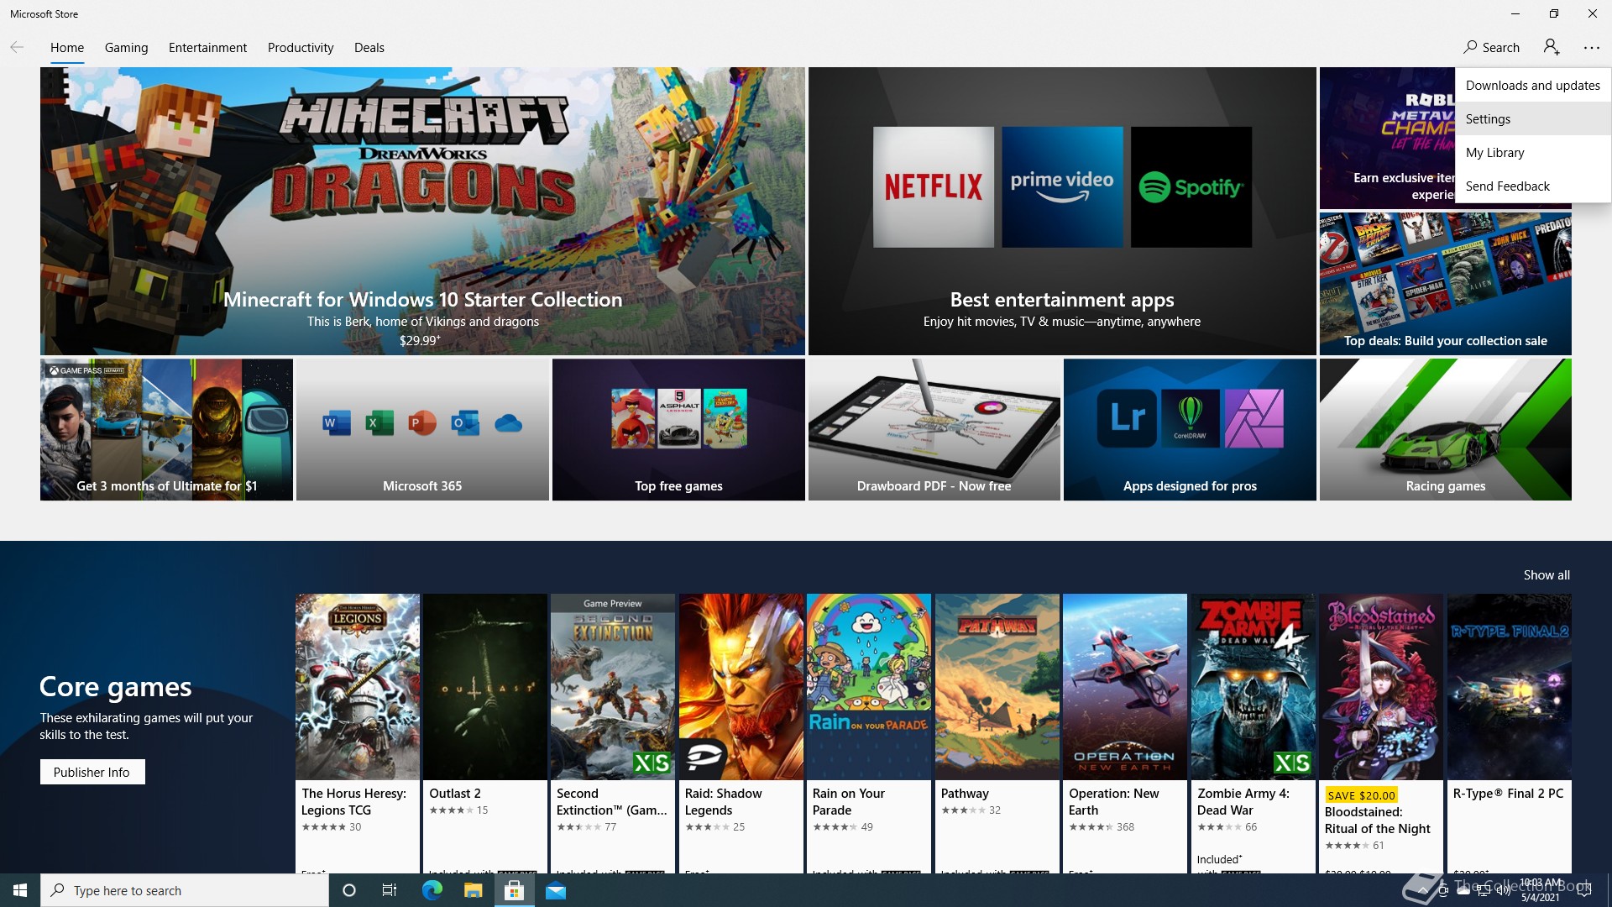The image size is (1612, 907).
Task: Open Get 3 months of Ultimate tile
Action: tap(166, 429)
